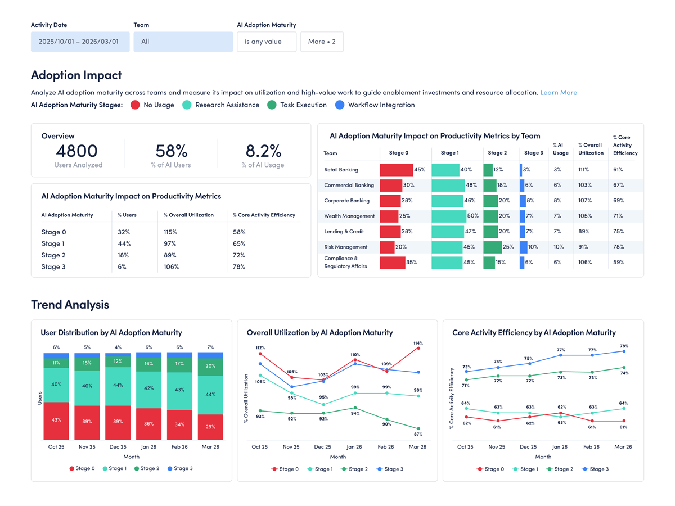675x506 pixels.
Task: Click the Activity Date range field
Action: (80, 42)
